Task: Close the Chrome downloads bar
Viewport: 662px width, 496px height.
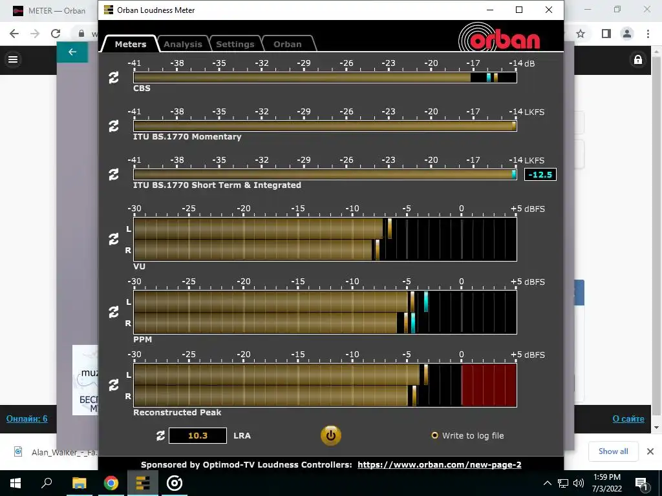Action: [650, 451]
